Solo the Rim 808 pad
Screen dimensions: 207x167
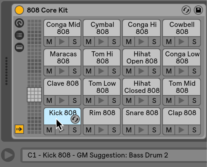(x=114, y=130)
